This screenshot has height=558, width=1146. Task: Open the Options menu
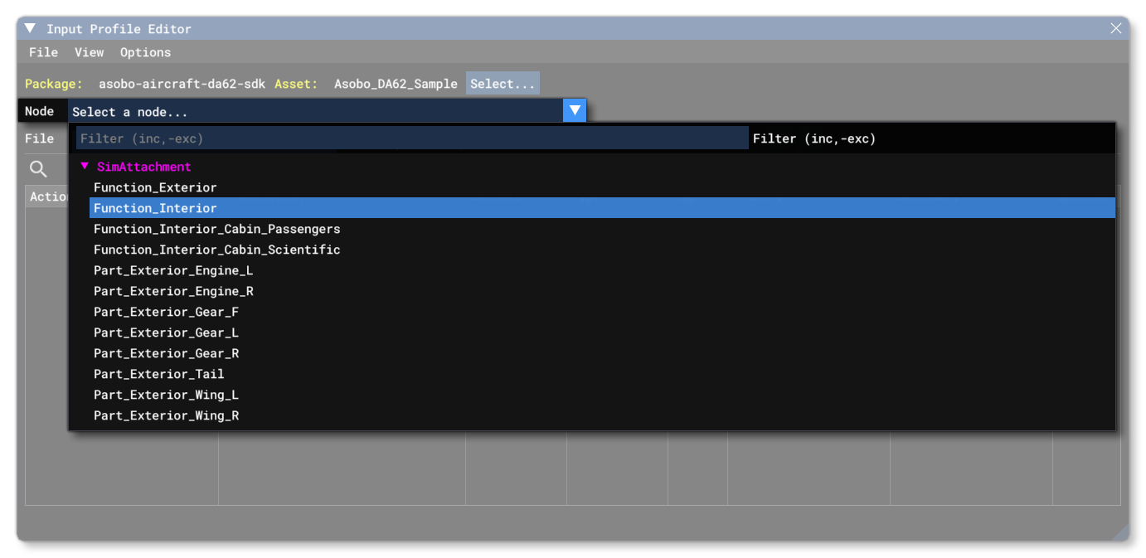[145, 51]
